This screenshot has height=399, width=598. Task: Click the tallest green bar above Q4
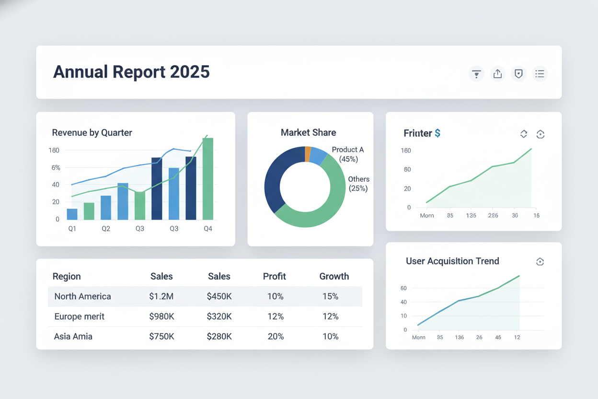pyautogui.click(x=207, y=179)
